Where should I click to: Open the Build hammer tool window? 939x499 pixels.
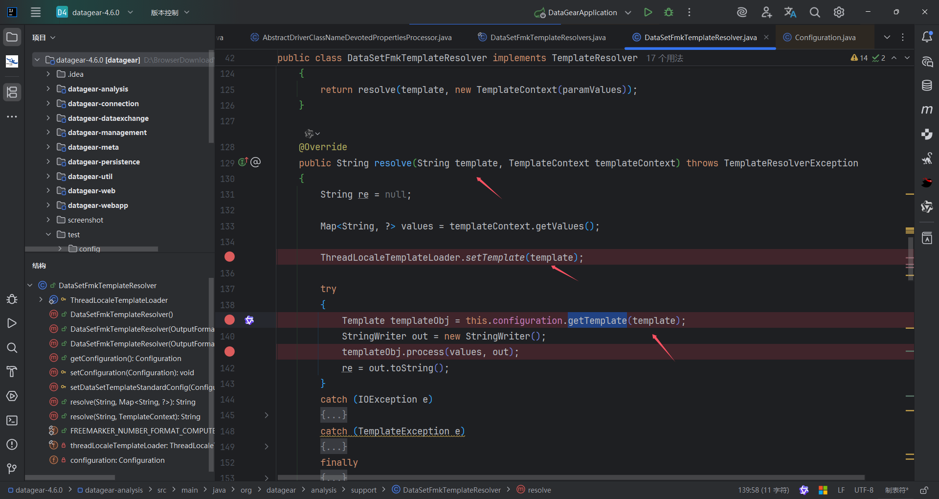click(x=12, y=372)
